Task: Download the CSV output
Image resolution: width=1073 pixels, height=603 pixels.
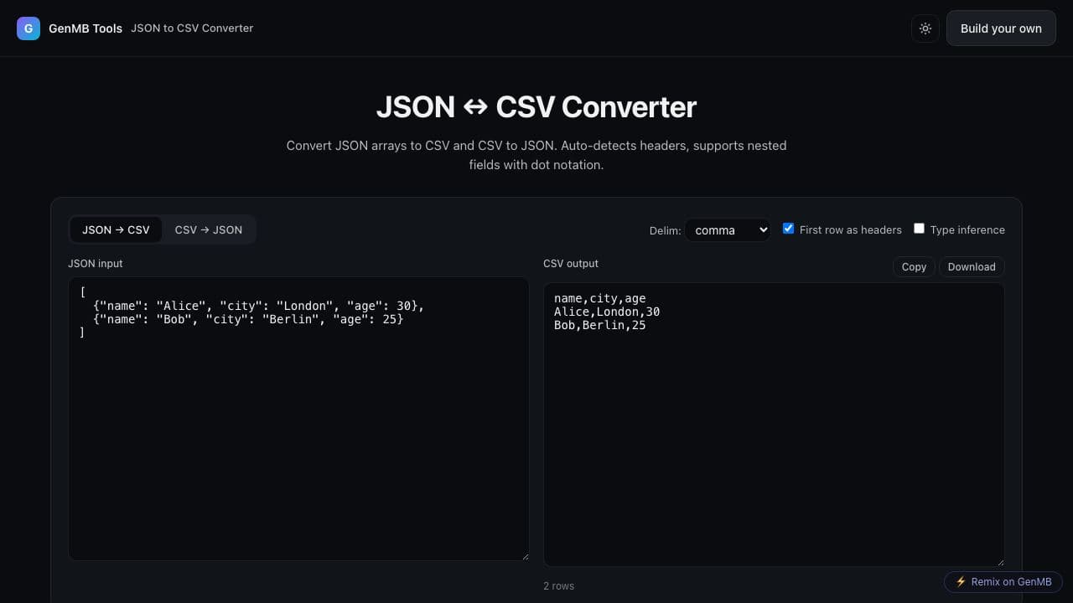Action: 972,267
